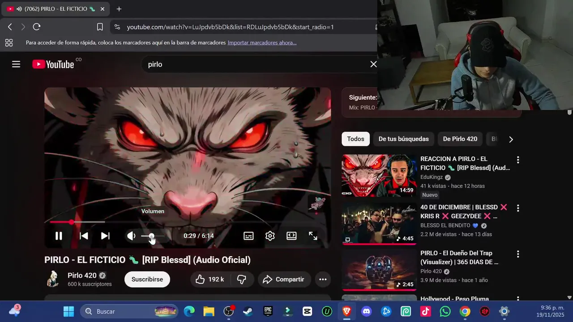The width and height of the screenshot is (573, 322).
Task: Click the EduKingz channel name
Action: point(432,177)
